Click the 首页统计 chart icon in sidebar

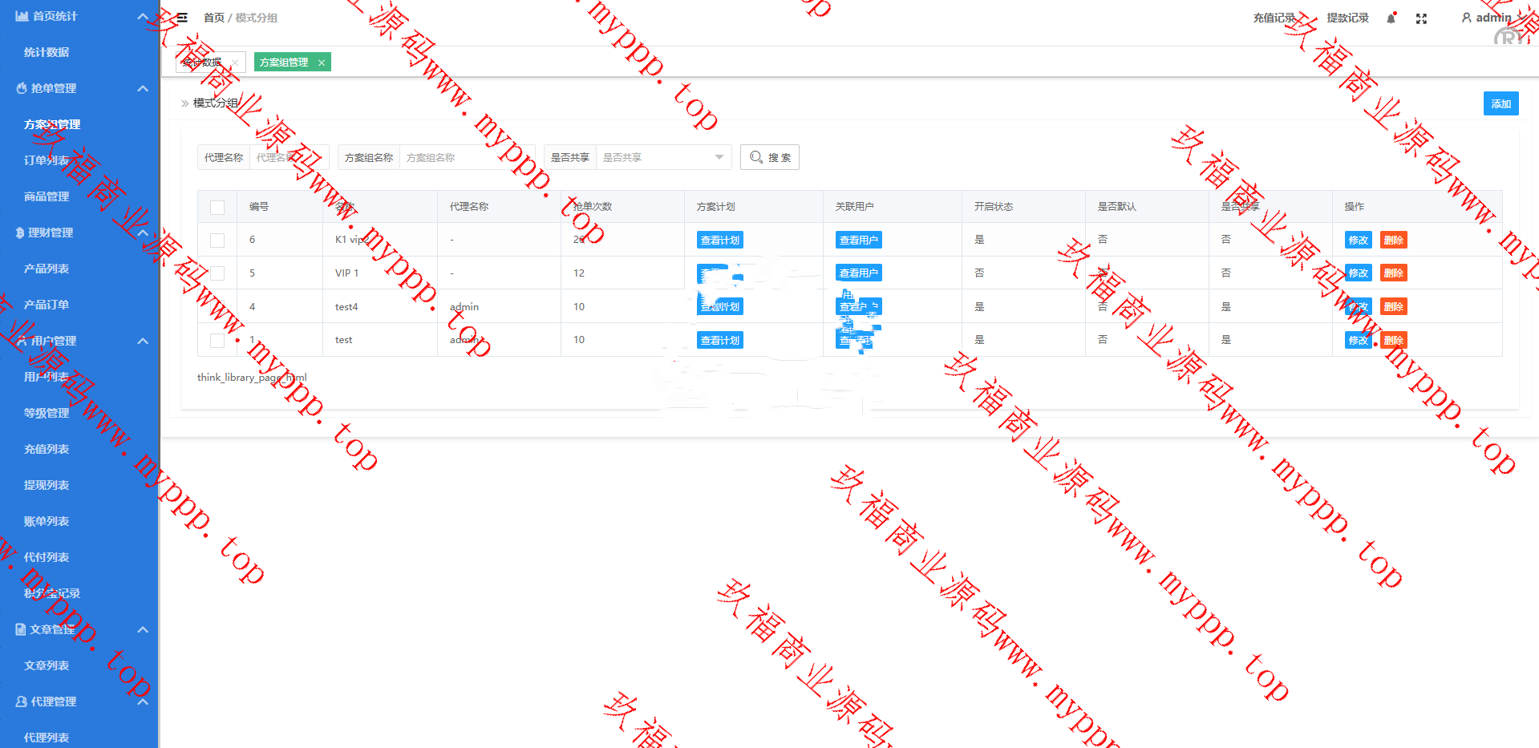click(x=22, y=16)
